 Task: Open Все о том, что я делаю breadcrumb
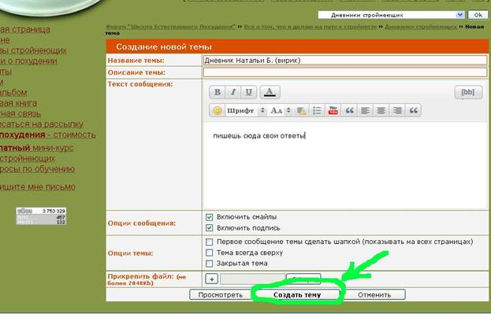click(310, 27)
